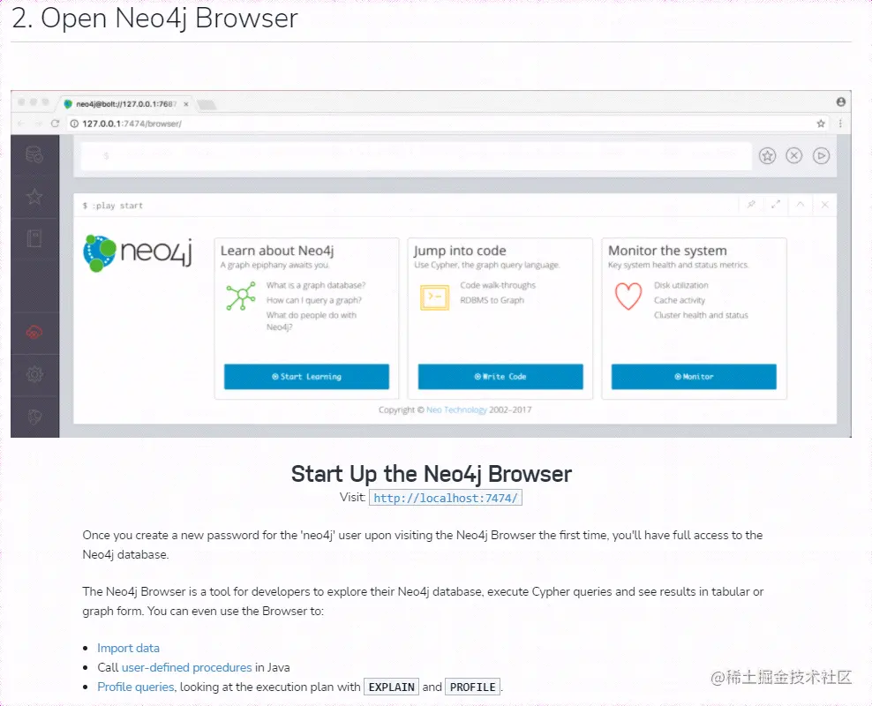Open the http://localhost:7474/ link
Screen dimensions: 872x706
pyautogui.click(x=445, y=498)
